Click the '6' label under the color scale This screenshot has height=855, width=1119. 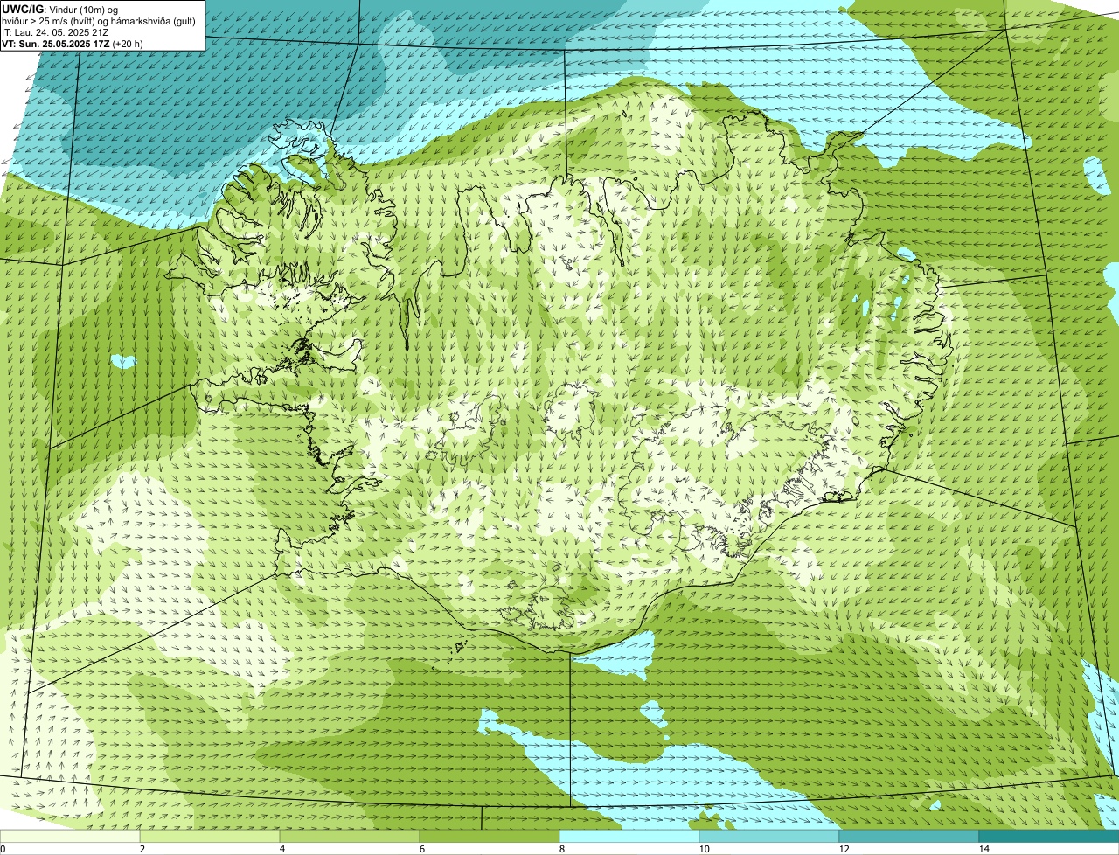(422, 849)
